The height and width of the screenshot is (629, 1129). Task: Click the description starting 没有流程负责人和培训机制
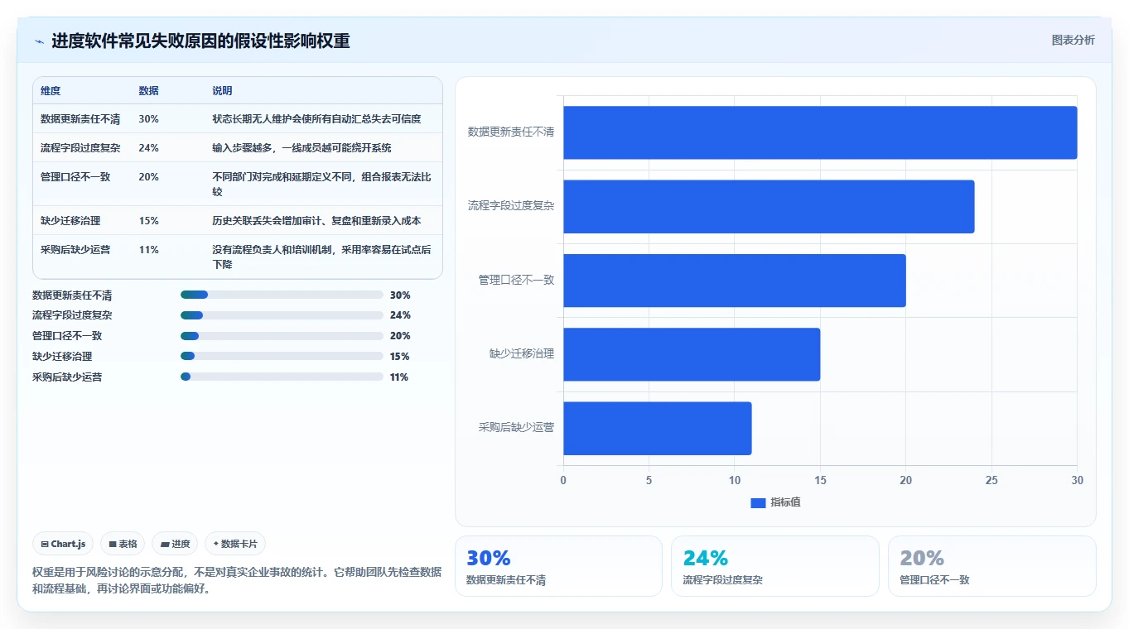[321, 257]
